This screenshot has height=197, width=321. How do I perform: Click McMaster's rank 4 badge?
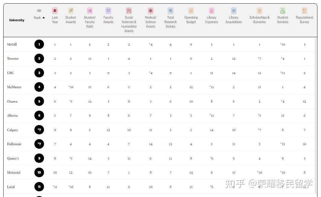click(39, 87)
